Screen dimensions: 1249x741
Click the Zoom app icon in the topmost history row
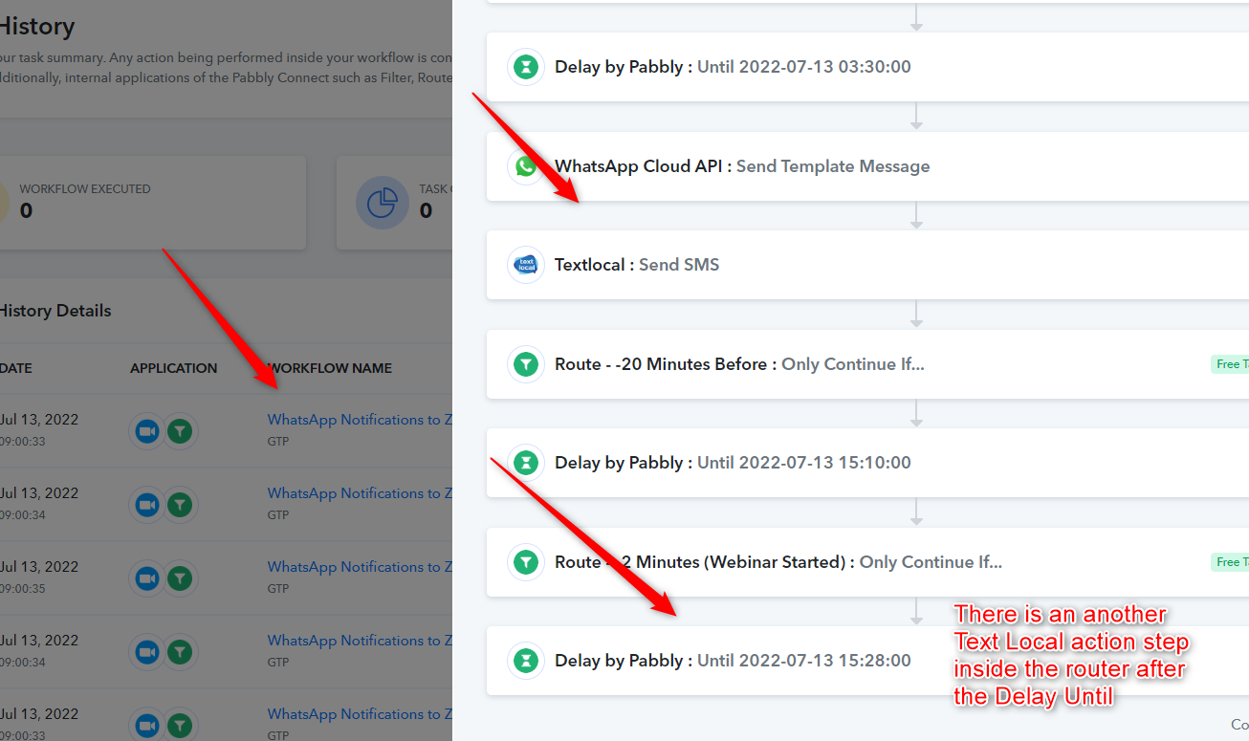146,431
